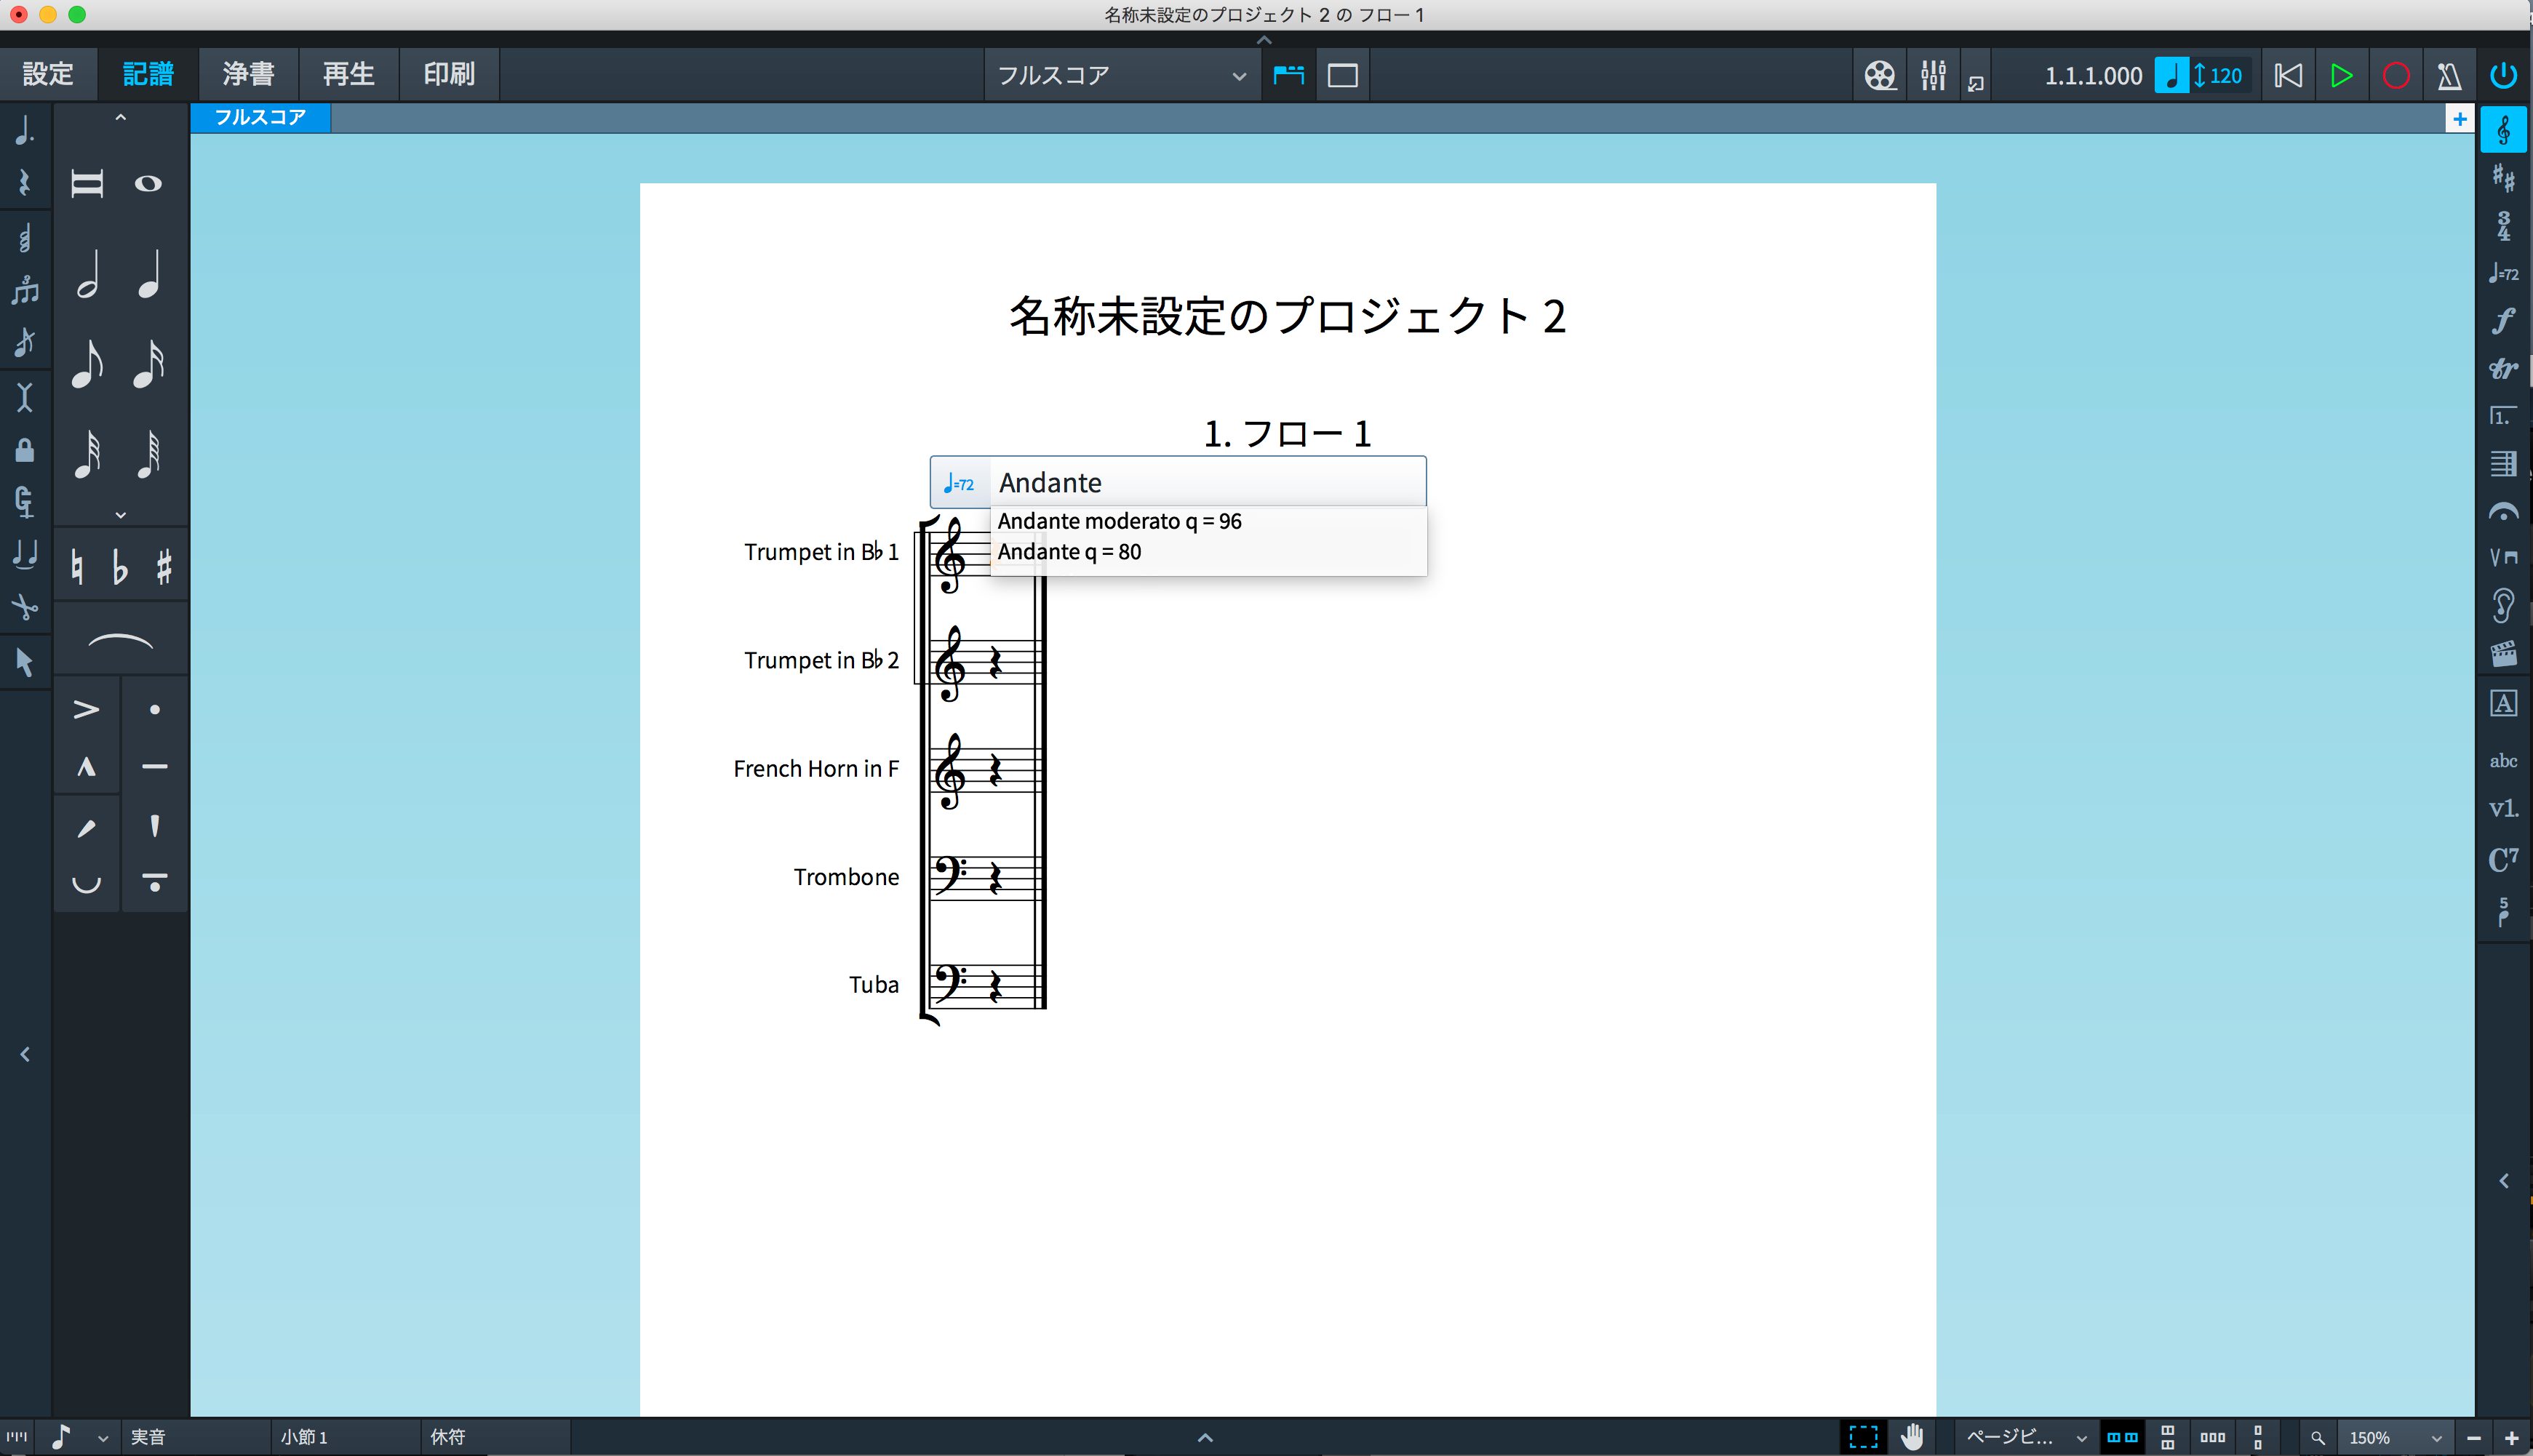Start playback with play button
This screenshot has width=2533, height=1456.
pos(2341,75)
